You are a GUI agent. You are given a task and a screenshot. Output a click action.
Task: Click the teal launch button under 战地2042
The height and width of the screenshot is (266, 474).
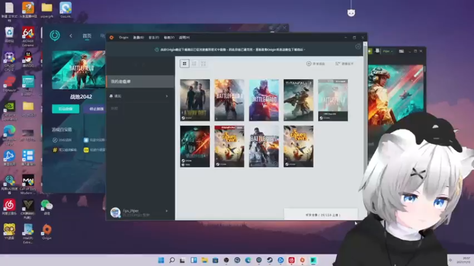point(66,109)
